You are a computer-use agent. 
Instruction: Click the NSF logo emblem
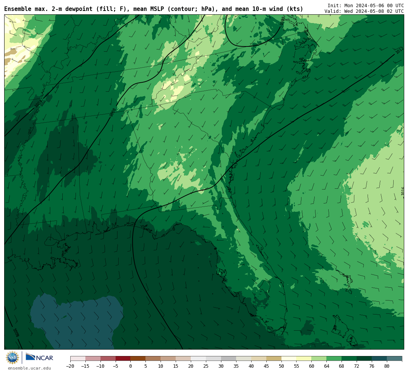tap(12, 358)
